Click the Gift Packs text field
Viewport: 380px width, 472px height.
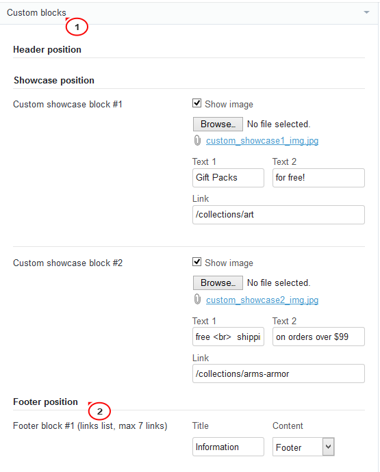point(228,178)
